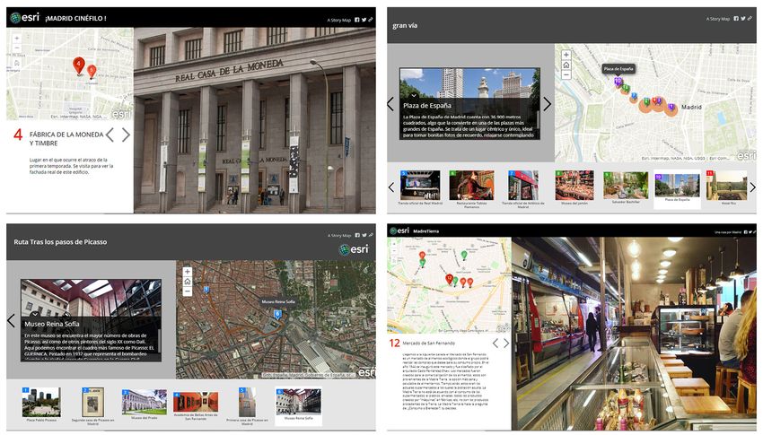Zoom in on the Madrid Cinéfilo map
The width and height of the screenshot is (763, 435).
pyautogui.click(x=16, y=39)
